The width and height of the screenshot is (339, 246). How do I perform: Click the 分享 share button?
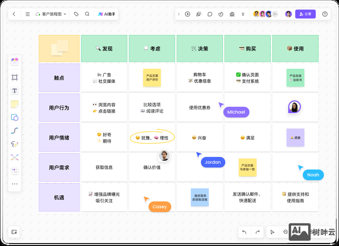(x=305, y=14)
